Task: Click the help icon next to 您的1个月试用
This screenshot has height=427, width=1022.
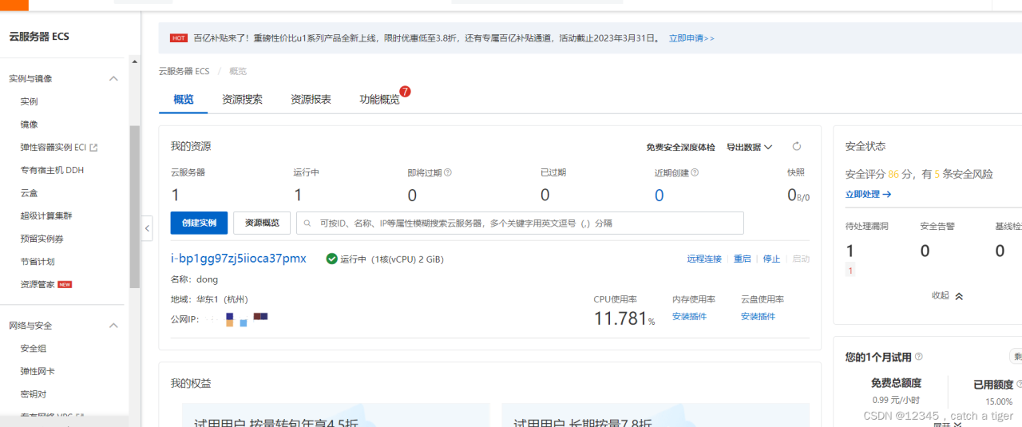Action: click(x=918, y=357)
